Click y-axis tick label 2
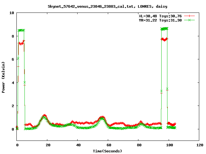 coord(13,106)
